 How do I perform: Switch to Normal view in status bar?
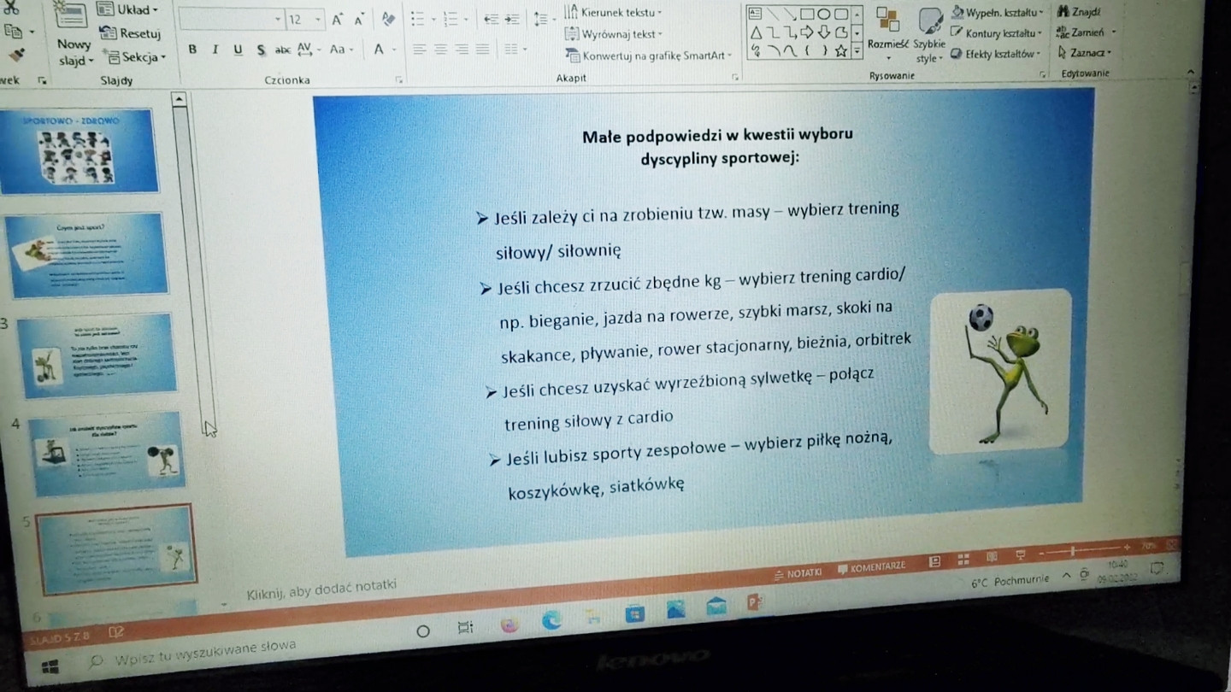[x=935, y=561]
